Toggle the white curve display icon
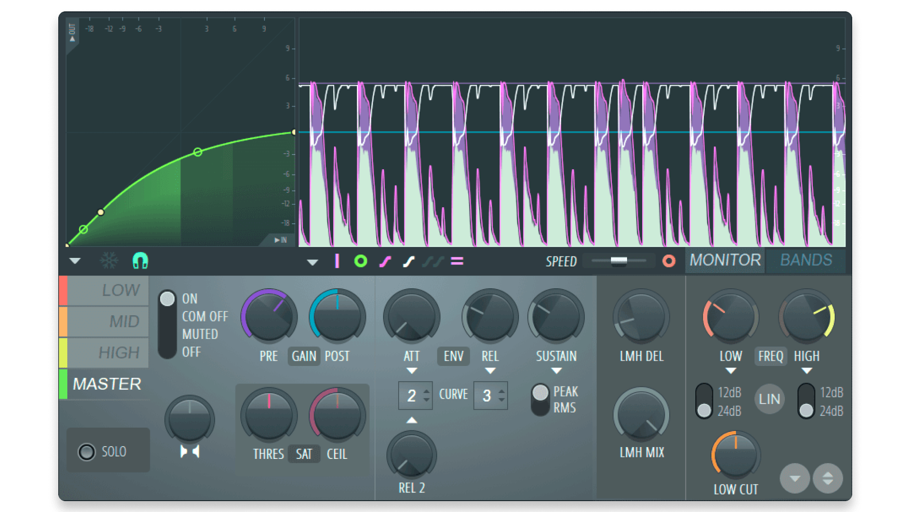The image size is (910, 512). [409, 261]
